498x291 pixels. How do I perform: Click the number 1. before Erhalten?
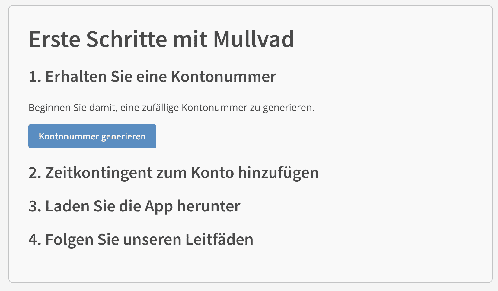(34, 77)
